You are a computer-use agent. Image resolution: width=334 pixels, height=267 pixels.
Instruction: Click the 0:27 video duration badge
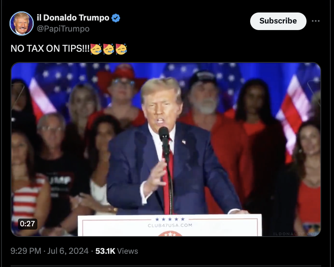[27, 224]
